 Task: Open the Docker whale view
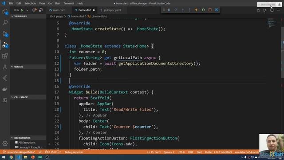coord(5,89)
